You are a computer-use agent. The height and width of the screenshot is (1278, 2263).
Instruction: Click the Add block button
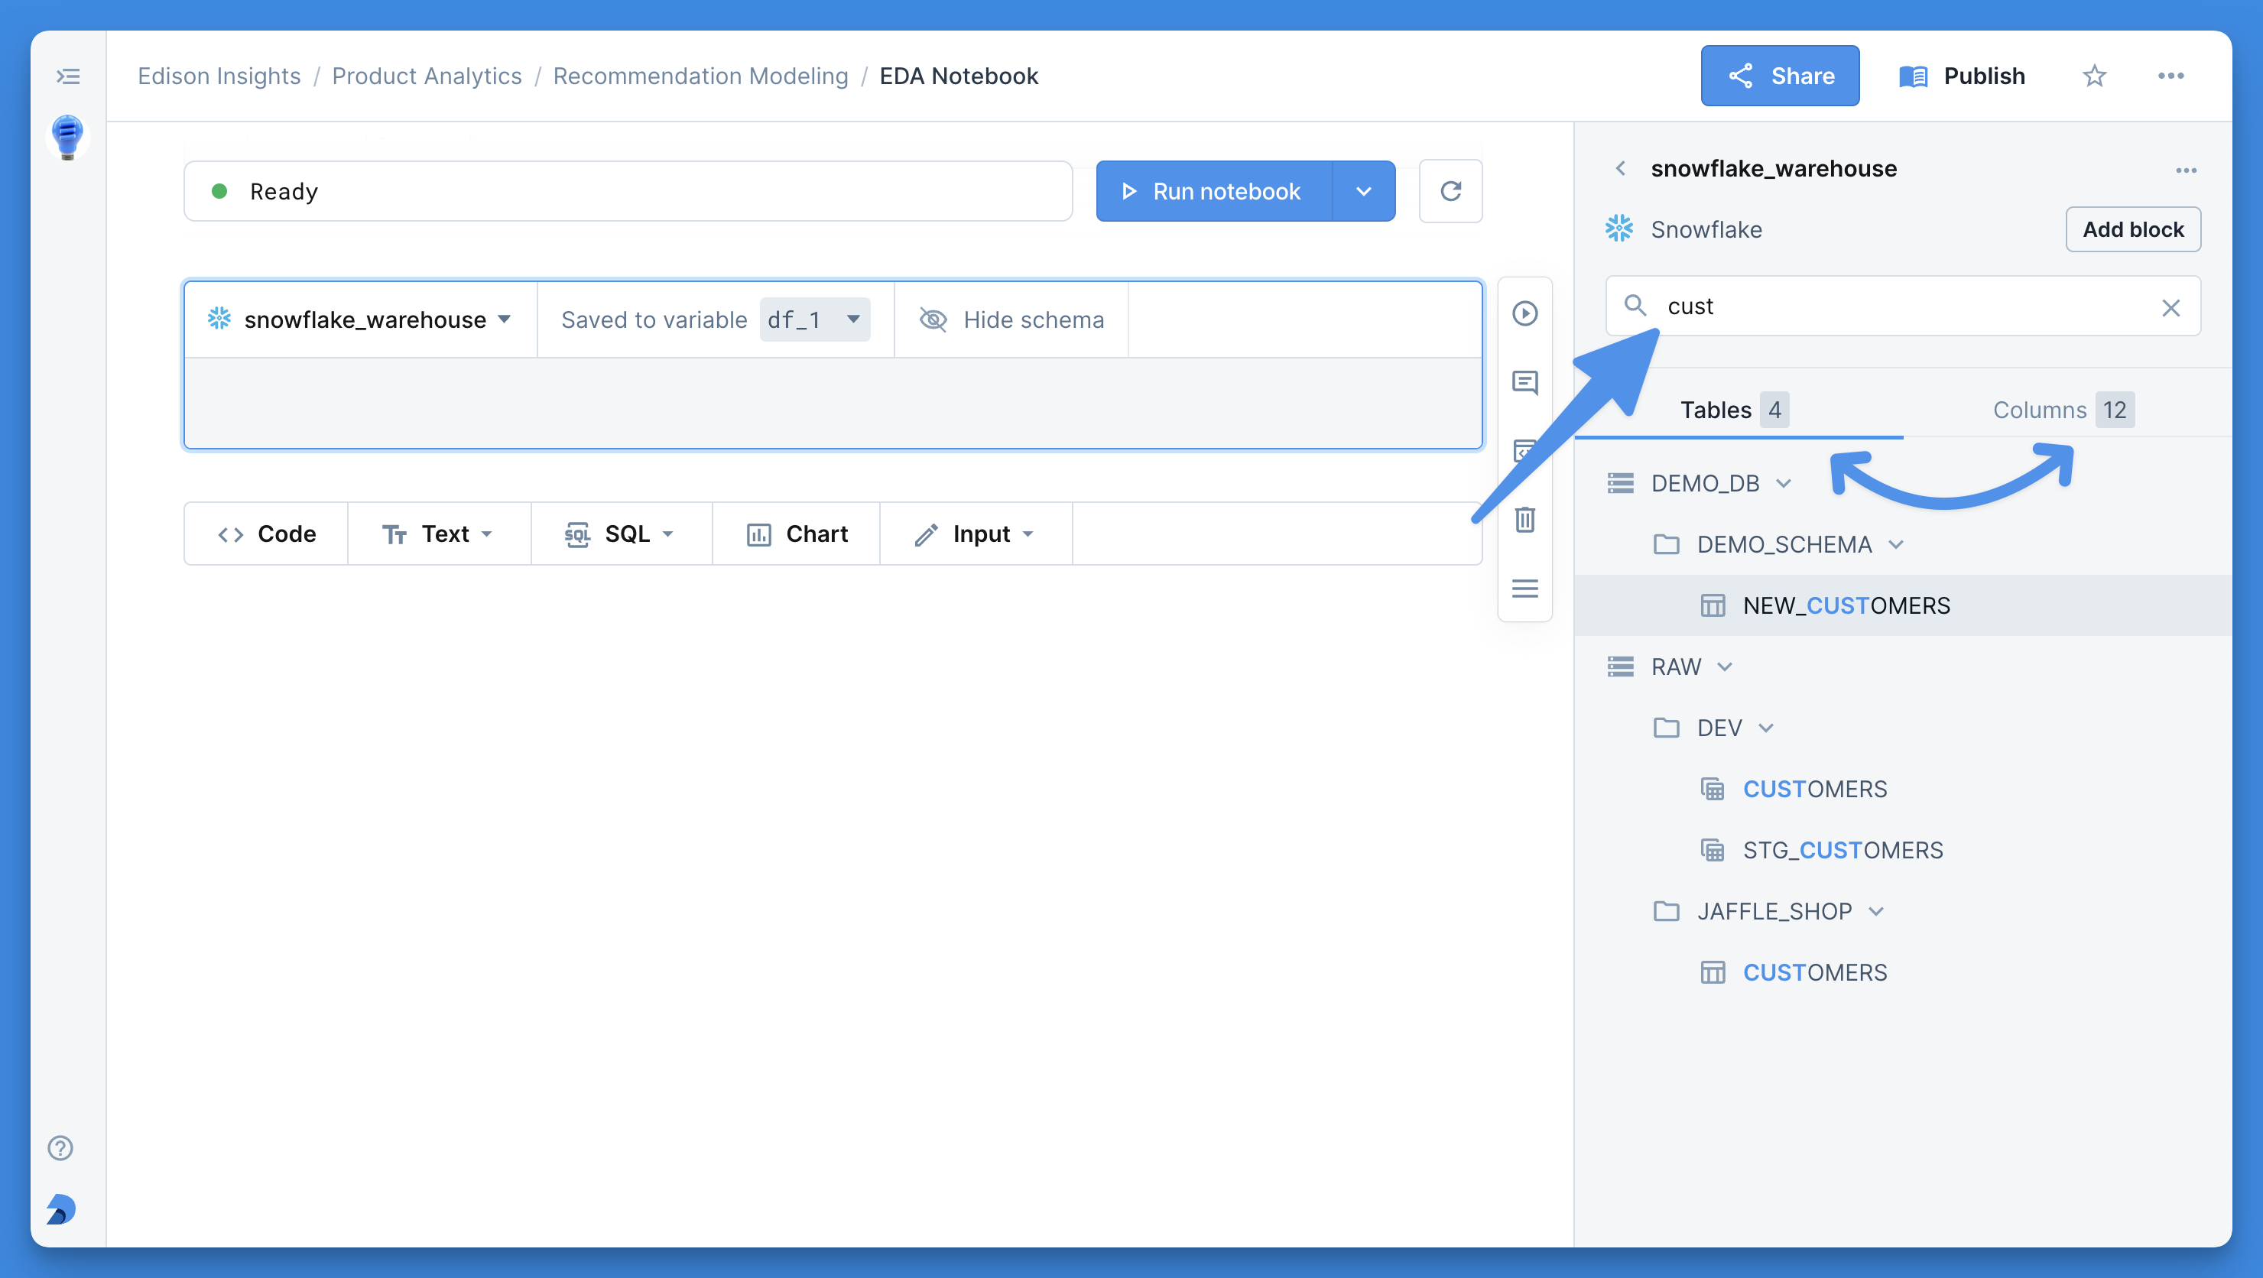(2132, 230)
